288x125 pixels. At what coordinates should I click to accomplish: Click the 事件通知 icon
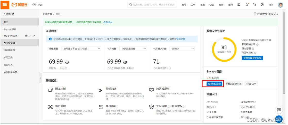(101, 107)
